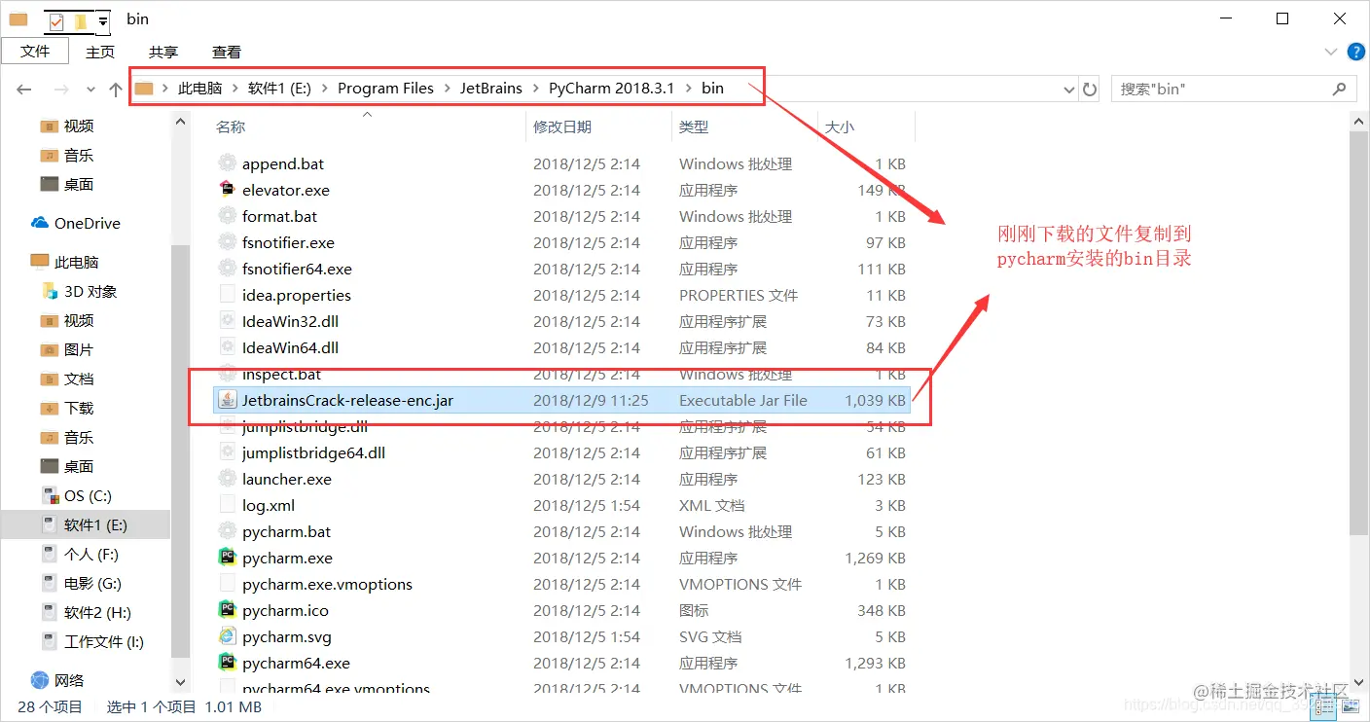Select the fsnotifier64.exe file icon
Image resolution: width=1370 pixels, height=722 pixels.
(227, 269)
